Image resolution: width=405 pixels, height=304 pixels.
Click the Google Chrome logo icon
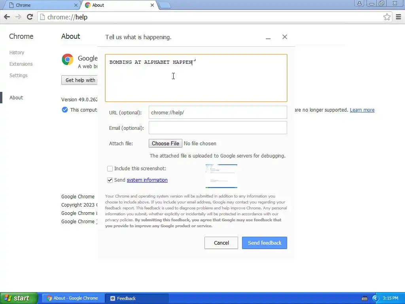pyautogui.click(x=68, y=59)
